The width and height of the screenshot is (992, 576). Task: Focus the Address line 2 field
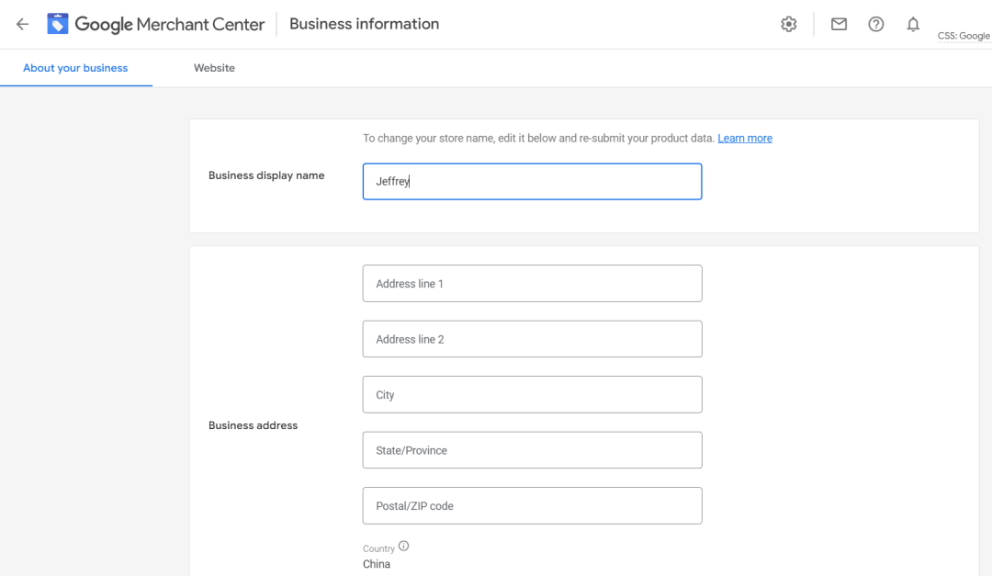[532, 339]
